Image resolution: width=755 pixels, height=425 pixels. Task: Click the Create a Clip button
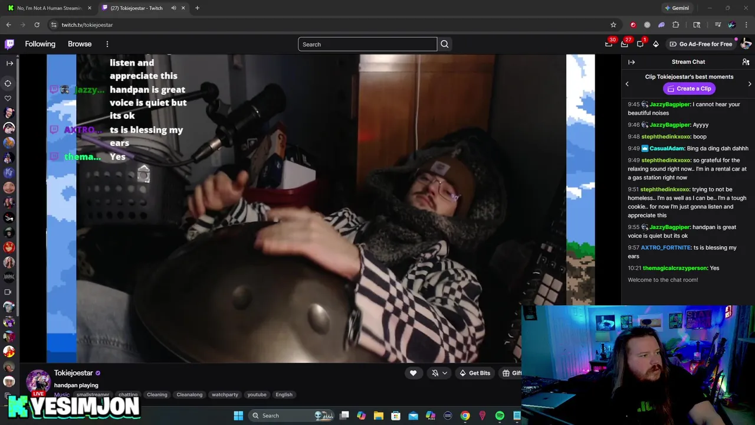pos(689,89)
